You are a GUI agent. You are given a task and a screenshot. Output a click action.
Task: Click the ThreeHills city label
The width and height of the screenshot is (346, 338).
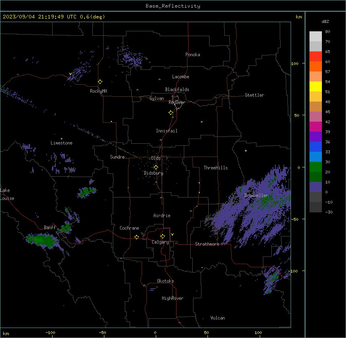[216, 168]
